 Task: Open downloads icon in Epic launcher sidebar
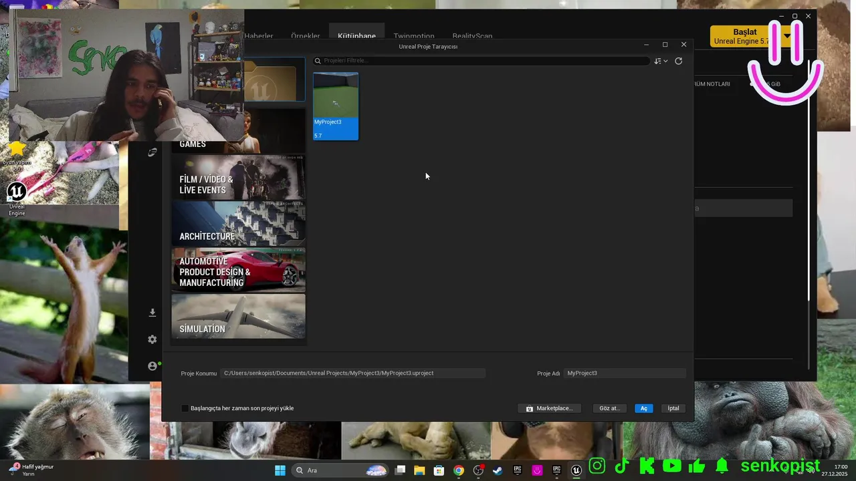point(152,313)
